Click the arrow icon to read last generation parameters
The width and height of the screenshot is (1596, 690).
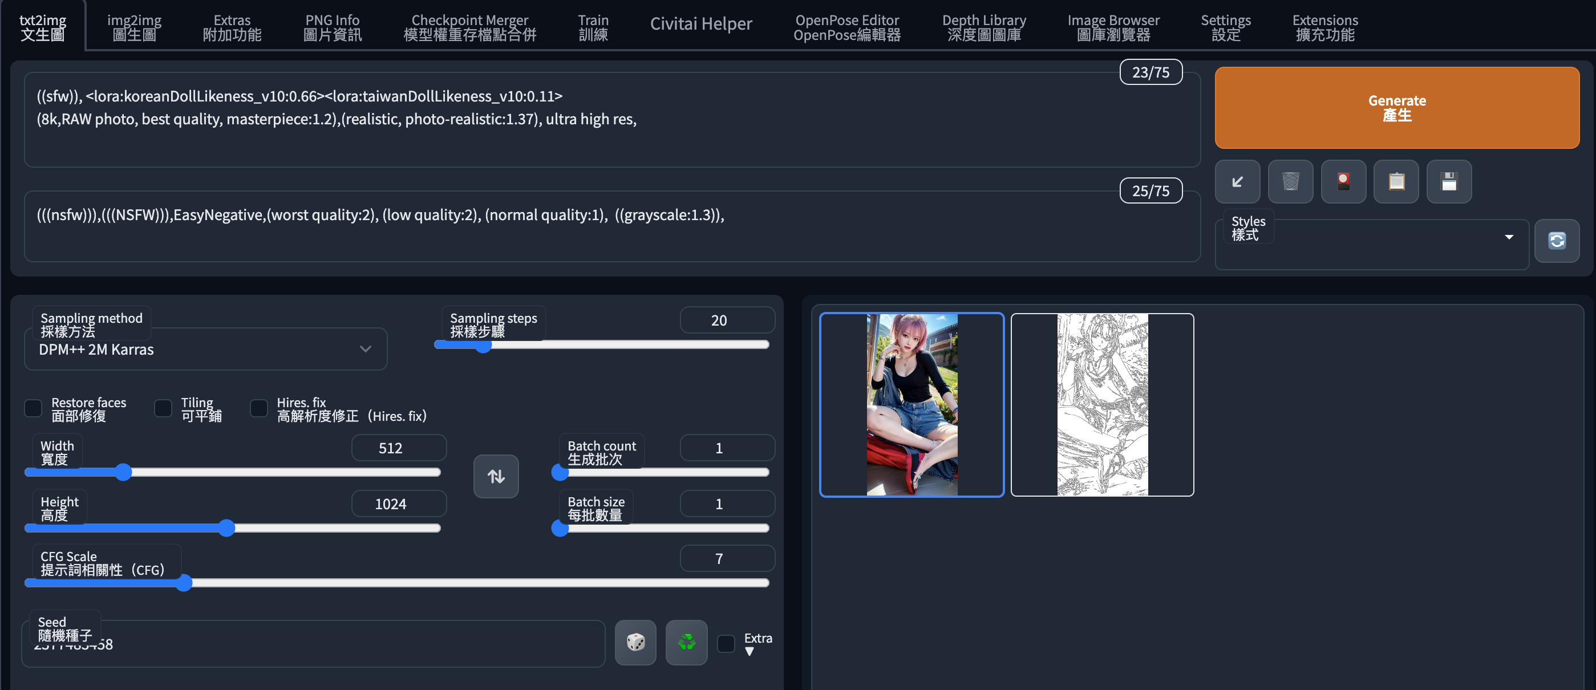tap(1237, 181)
